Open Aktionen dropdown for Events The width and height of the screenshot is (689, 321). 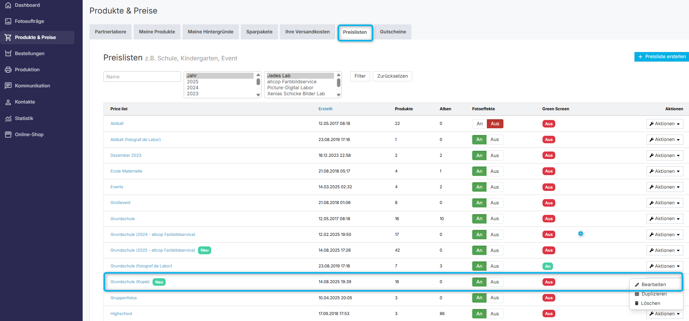(665, 187)
